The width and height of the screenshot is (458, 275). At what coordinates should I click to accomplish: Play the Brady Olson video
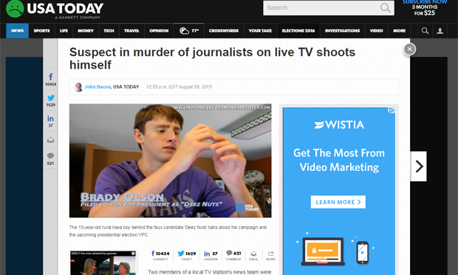pyautogui.click(x=171, y=160)
